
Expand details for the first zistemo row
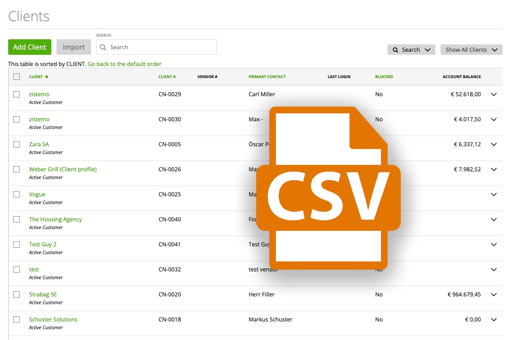493,94
